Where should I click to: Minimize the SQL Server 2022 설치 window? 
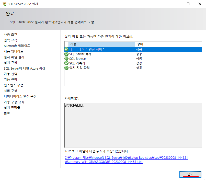click(177, 4)
